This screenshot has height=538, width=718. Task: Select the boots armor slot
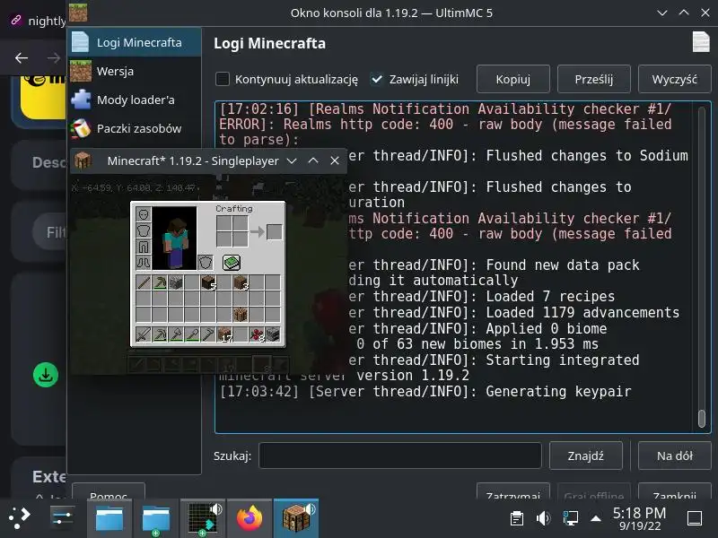point(144,263)
